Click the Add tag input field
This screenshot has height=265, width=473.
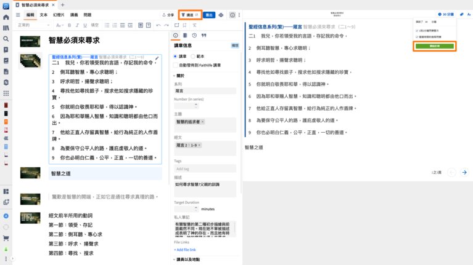coord(205,168)
